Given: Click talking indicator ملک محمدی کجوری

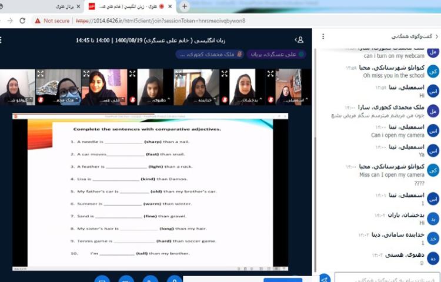Looking at the screenshot, I should pos(209,54).
